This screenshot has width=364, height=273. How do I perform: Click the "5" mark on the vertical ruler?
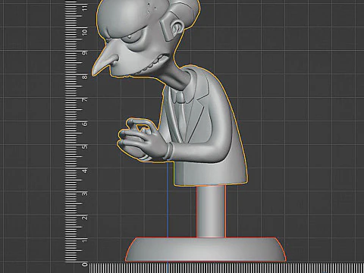(85, 146)
